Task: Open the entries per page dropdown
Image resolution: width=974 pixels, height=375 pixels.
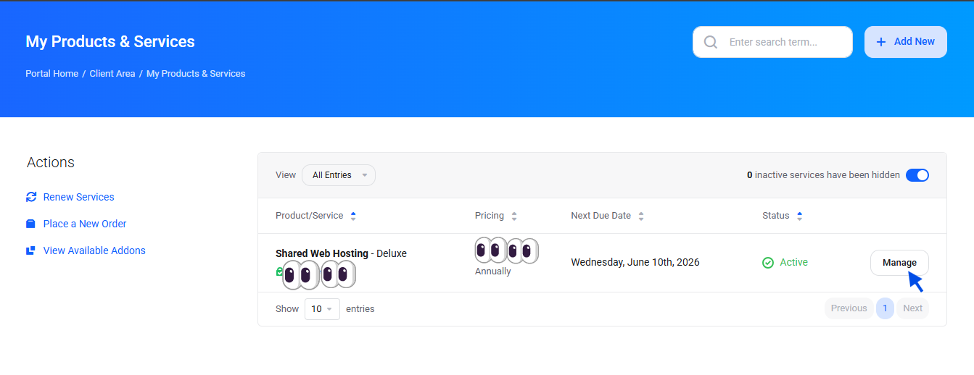Action: tap(322, 309)
